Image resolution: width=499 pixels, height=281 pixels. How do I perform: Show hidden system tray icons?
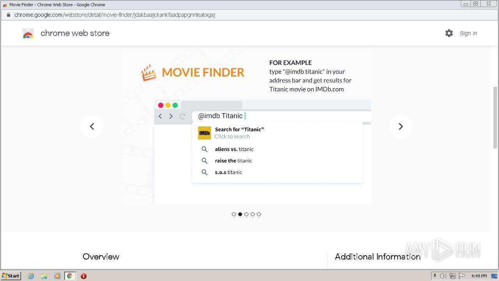point(435,276)
